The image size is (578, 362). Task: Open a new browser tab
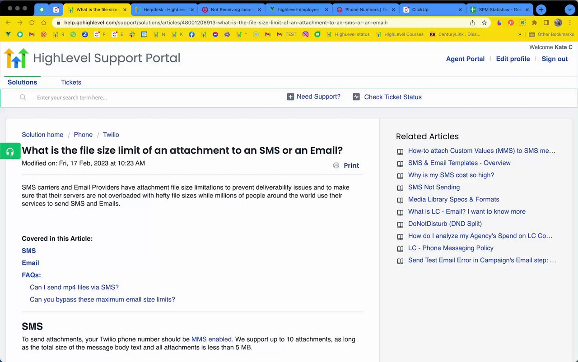click(541, 9)
